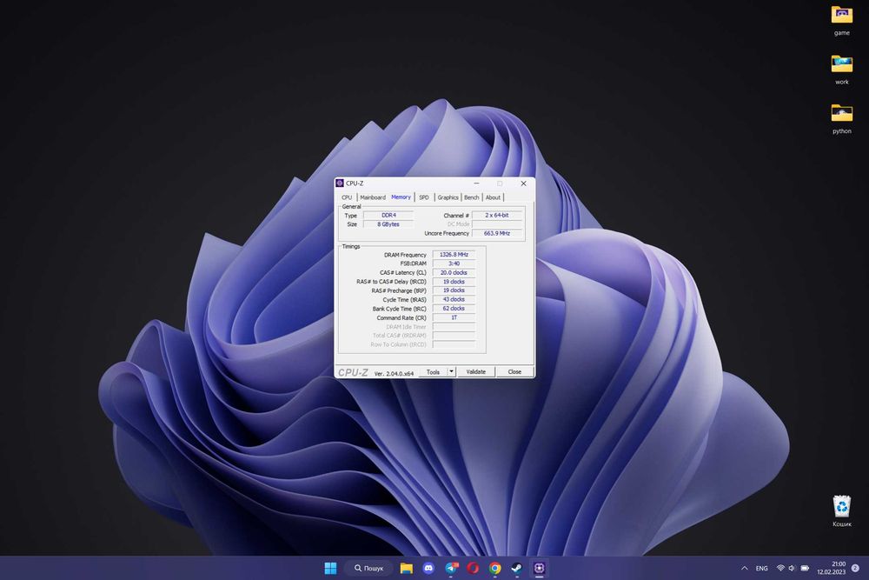
Task: Open the 'game' folder on desktop
Action: click(841, 16)
